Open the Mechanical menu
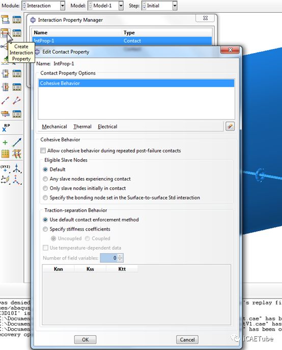This screenshot has width=282, height=350. (54, 127)
